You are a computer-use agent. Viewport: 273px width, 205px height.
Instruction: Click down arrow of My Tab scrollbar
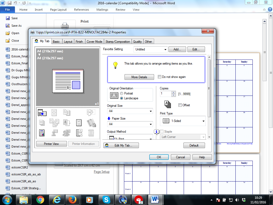[209, 137]
